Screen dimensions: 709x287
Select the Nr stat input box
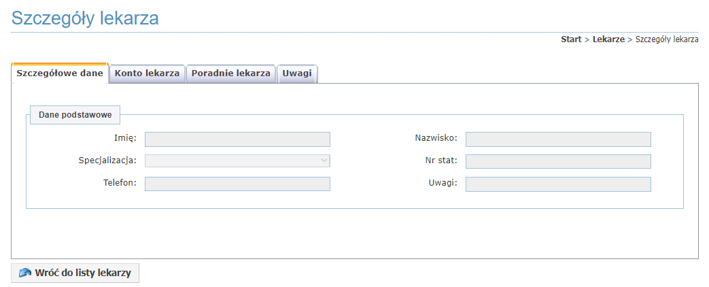558,162
